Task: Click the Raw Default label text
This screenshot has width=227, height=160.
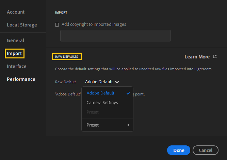Action: (65, 82)
